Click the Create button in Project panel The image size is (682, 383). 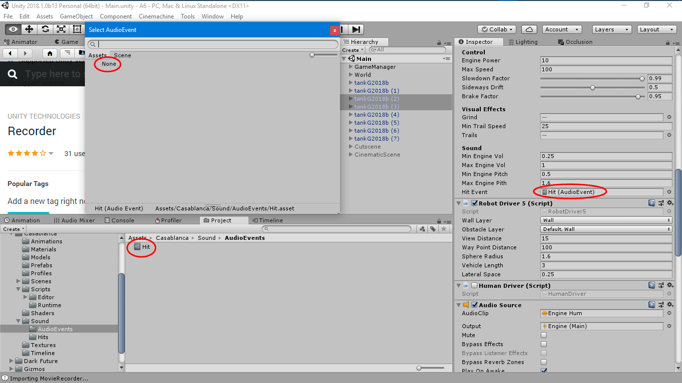pyautogui.click(x=13, y=229)
